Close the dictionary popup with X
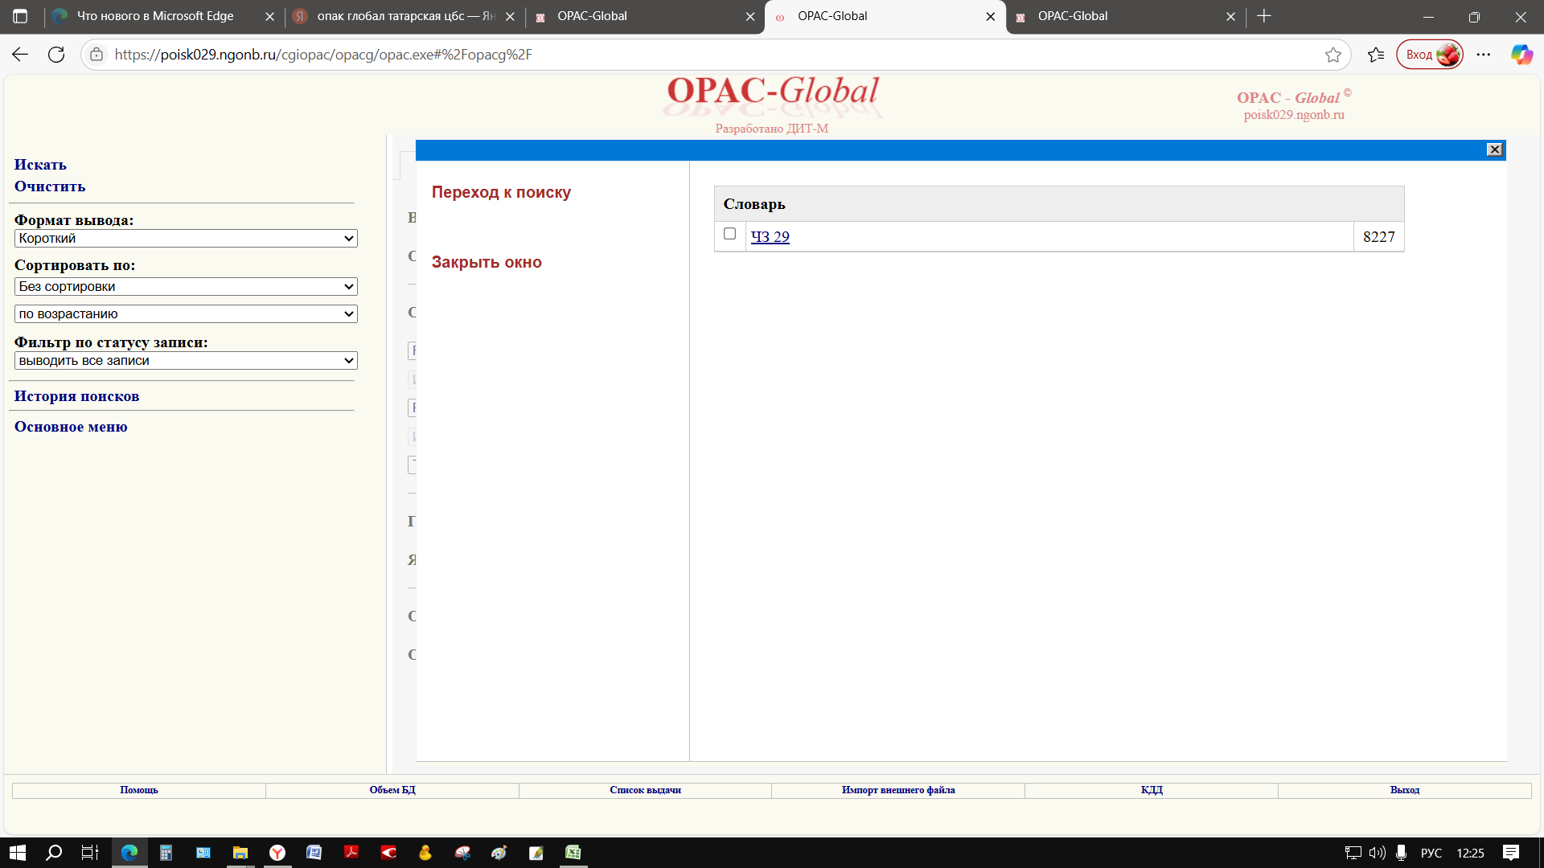The height and width of the screenshot is (868, 1544). (x=1494, y=149)
